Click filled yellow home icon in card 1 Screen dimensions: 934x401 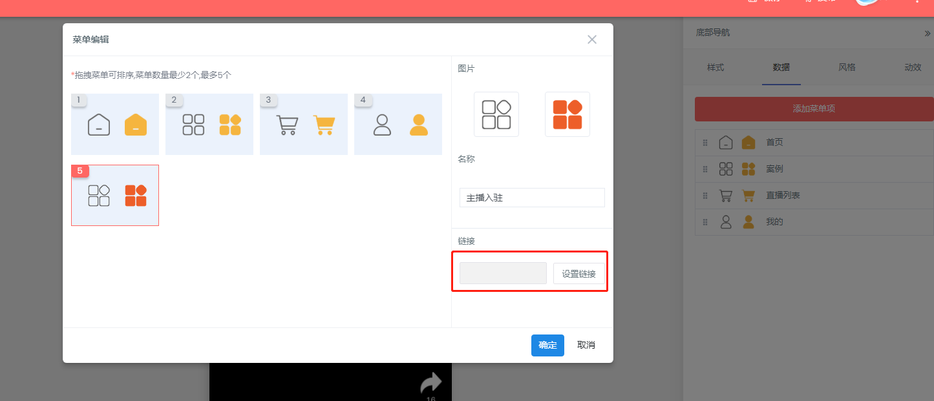click(136, 125)
